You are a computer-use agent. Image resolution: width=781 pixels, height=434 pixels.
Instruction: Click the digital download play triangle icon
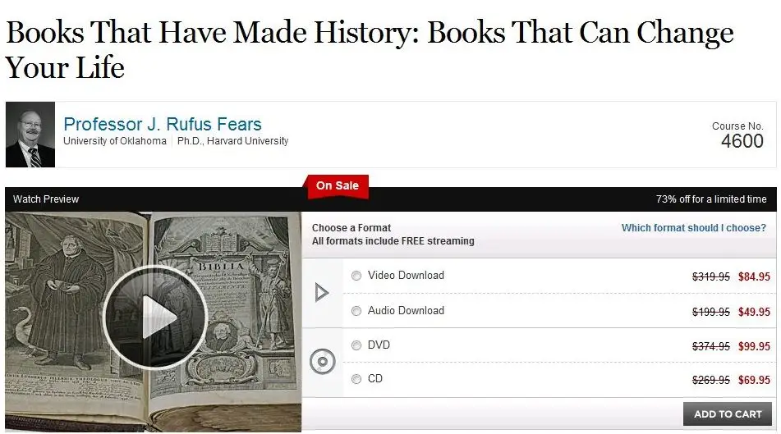coord(322,292)
